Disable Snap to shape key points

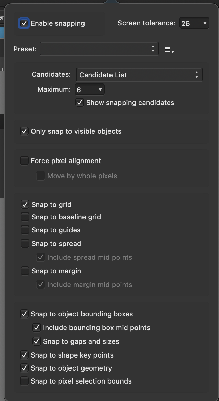pyautogui.click(x=24, y=355)
